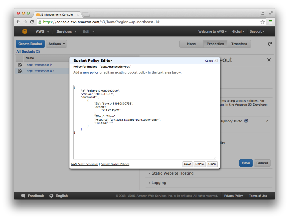Screen dimensions: 289x219
Task: Save the bucket policy in the editor
Action: coord(187,164)
